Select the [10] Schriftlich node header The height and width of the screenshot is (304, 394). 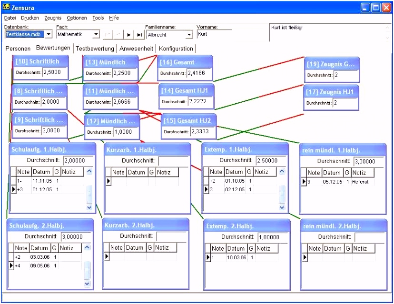point(40,61)
